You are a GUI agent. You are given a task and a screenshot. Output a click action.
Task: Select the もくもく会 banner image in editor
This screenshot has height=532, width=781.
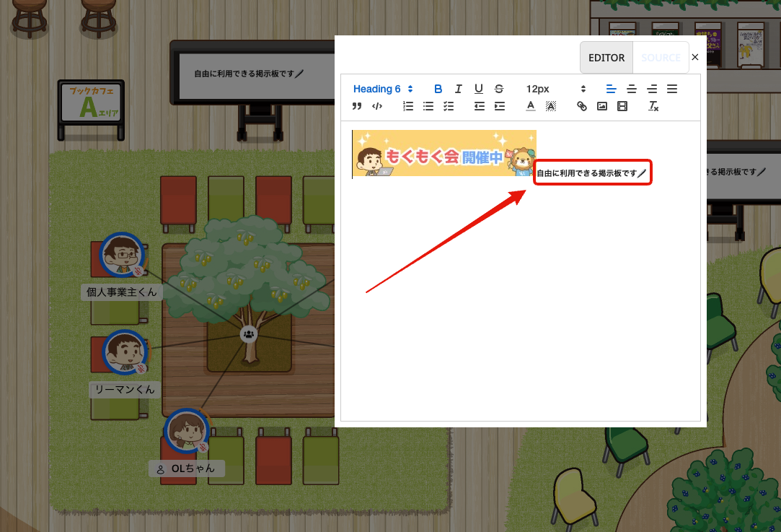444,153
